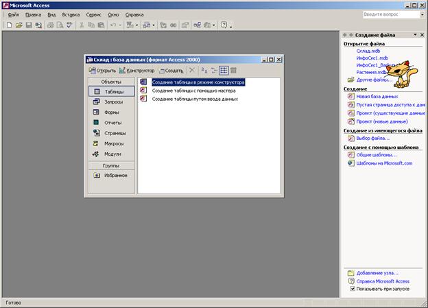Open the Правка menu
This screenshot has width=428, height=308.
[x=34, y=14]
